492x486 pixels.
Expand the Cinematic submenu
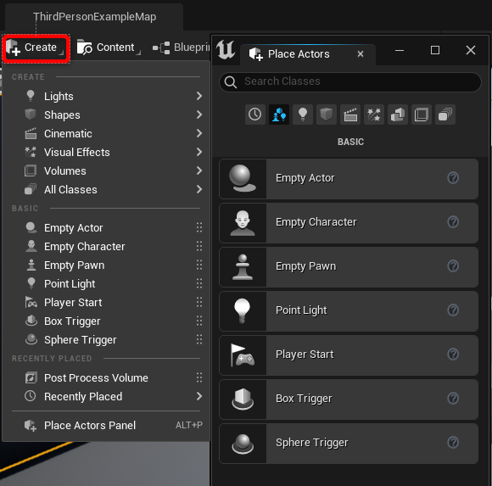pos(106,134)
